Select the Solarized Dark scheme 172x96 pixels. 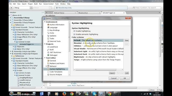(98, 54)
